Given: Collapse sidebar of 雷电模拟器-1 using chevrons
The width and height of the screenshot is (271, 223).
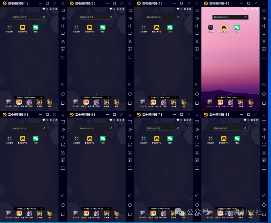Looking at the screenshot, I should tap(63, 4).
